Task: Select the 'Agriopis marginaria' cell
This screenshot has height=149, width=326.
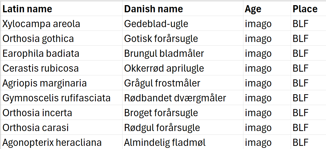Action: [44, 83]
